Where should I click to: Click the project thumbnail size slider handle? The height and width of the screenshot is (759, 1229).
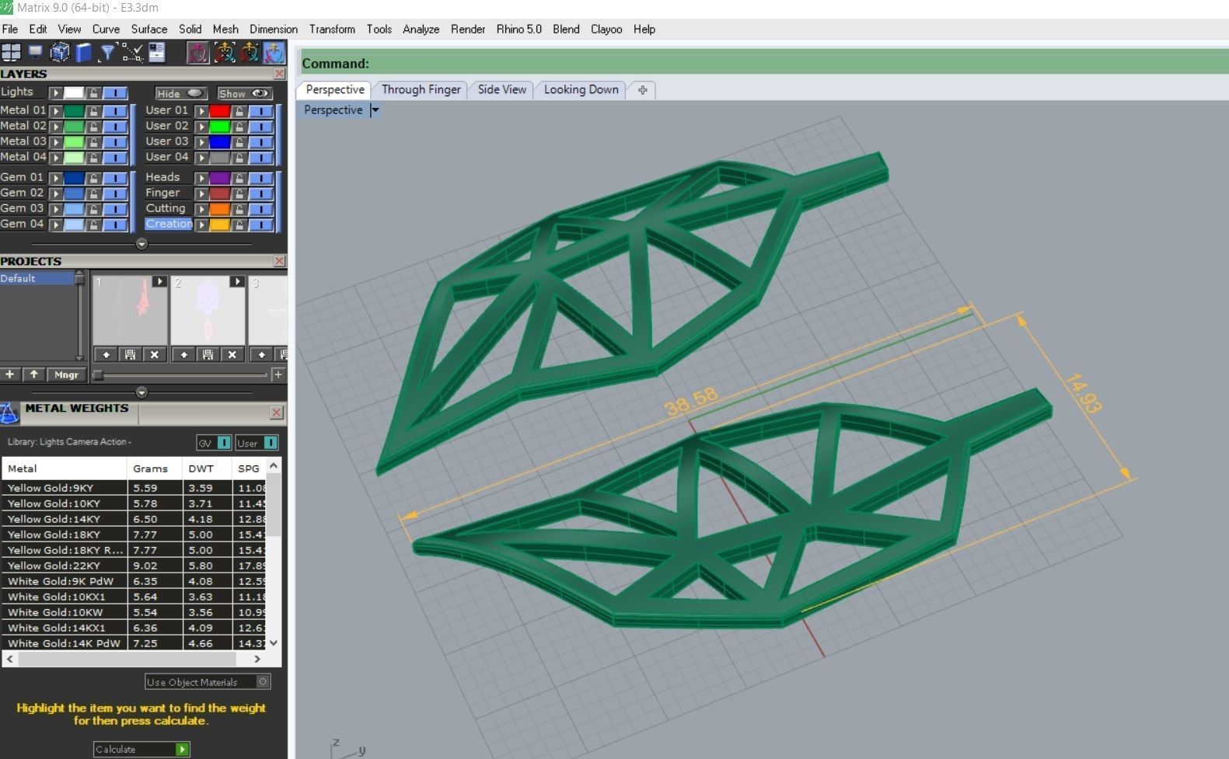98,374
